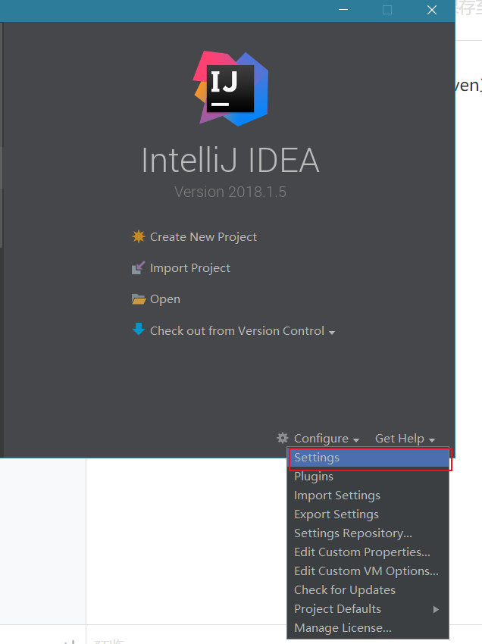
Task: Open Settings Repository... menu item
Action: pyautogui.click(x=368, y=533)
